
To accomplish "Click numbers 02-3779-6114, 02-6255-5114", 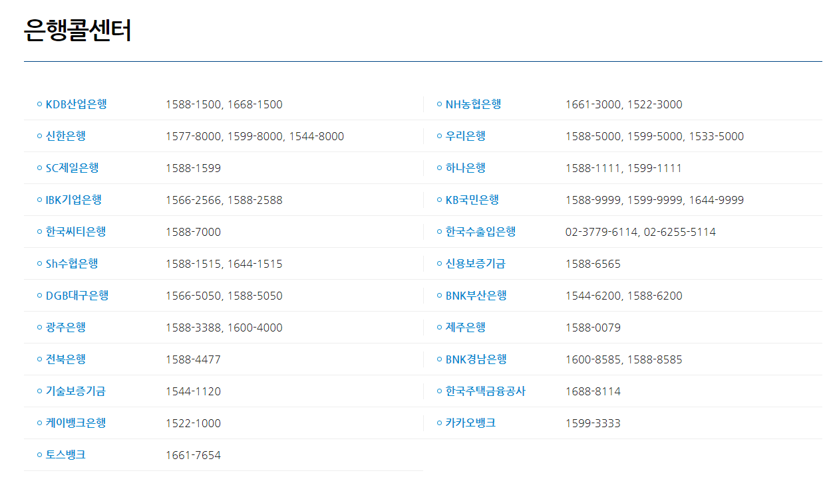I will (641, 232).
